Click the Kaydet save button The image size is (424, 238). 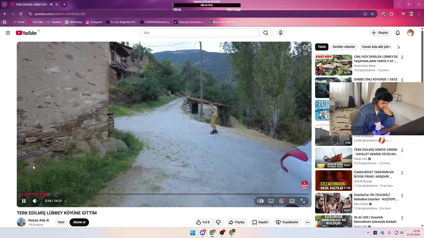click(x=260, y=222)
